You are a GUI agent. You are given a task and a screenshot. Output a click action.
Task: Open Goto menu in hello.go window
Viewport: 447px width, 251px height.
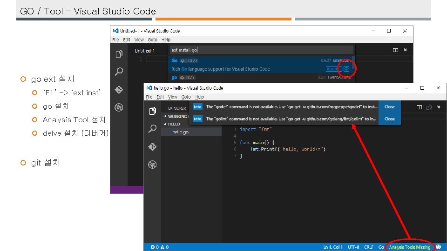186,97
